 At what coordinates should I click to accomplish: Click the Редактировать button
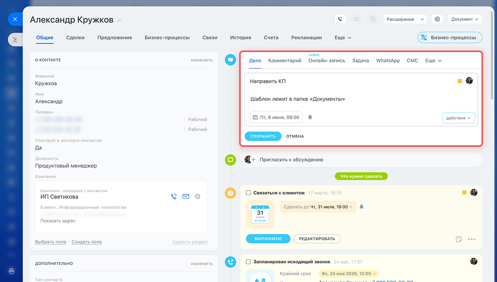coord(317,238)
